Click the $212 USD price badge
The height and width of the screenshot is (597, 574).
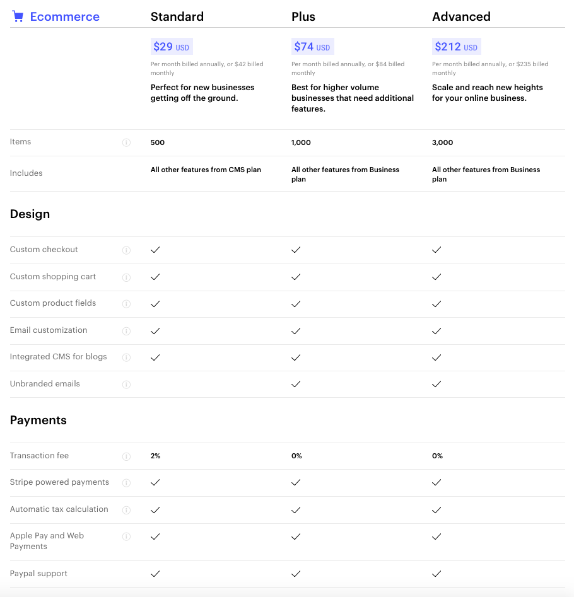pos(456,46)
